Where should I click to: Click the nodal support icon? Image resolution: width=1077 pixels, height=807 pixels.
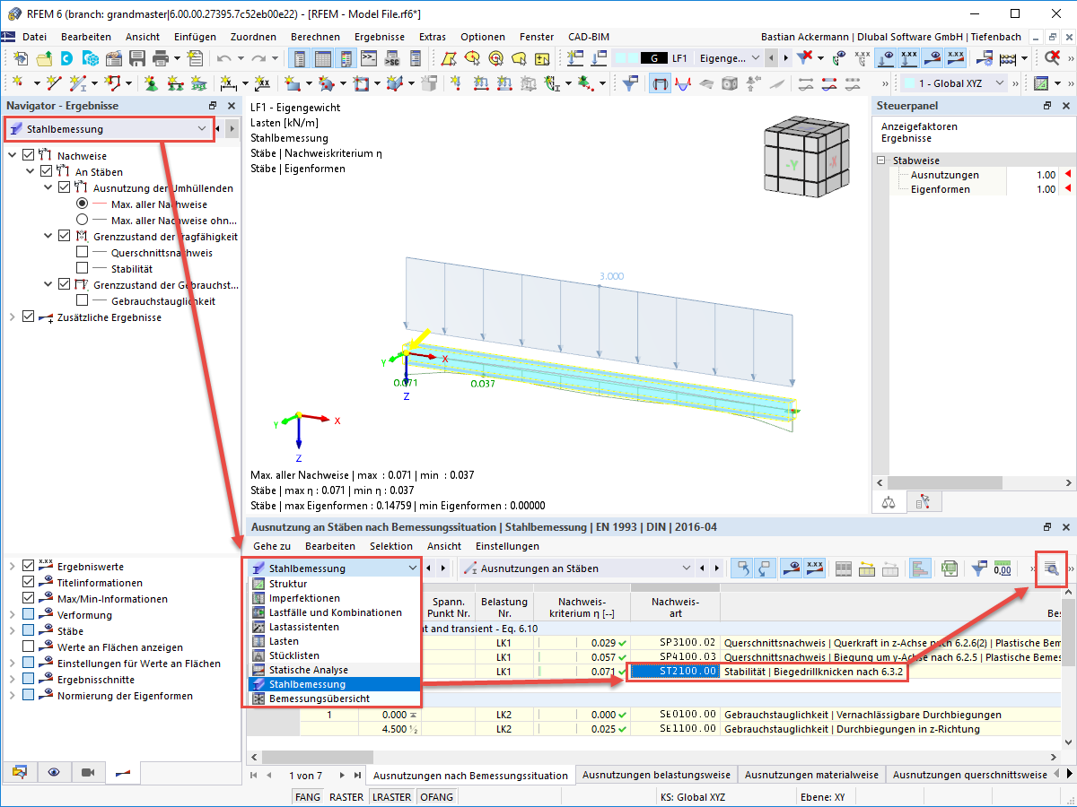[x=150, y=83]
